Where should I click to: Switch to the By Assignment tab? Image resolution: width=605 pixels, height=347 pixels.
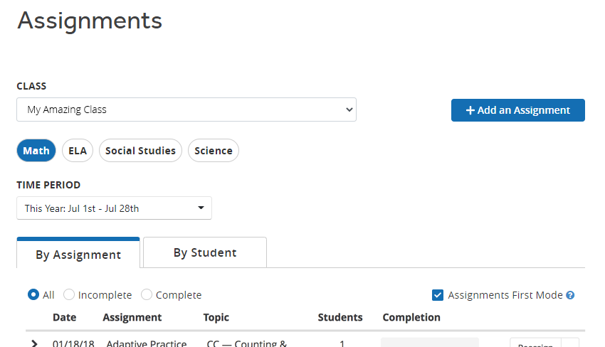point(78,253)
